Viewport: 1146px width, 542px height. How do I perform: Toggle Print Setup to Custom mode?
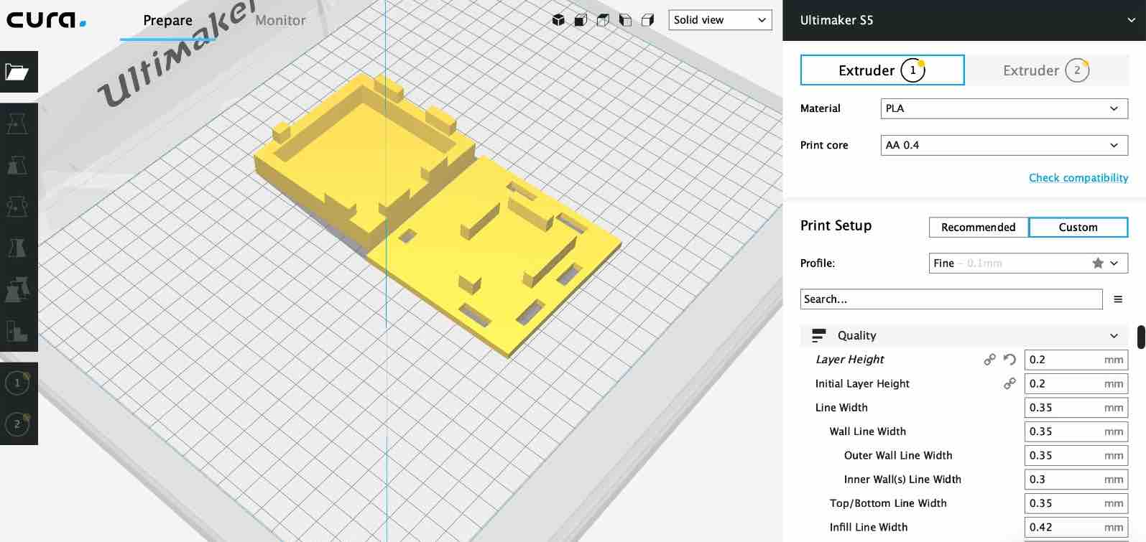(x=1078, y=227)
